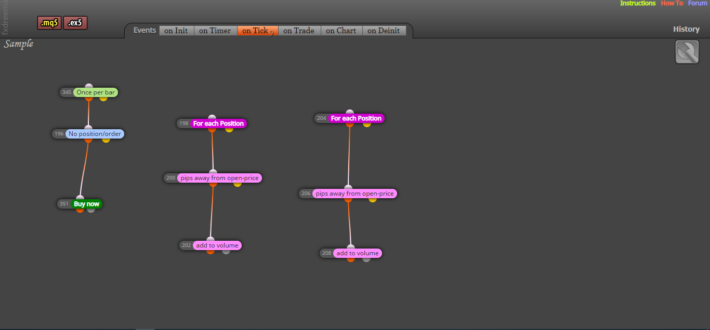Select pips away from open-price block 200
Viewport: 710px width, 330px height.
pos(219,178)
